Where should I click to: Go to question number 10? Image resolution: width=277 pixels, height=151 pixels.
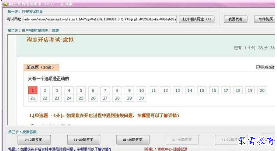click(141, 90)
